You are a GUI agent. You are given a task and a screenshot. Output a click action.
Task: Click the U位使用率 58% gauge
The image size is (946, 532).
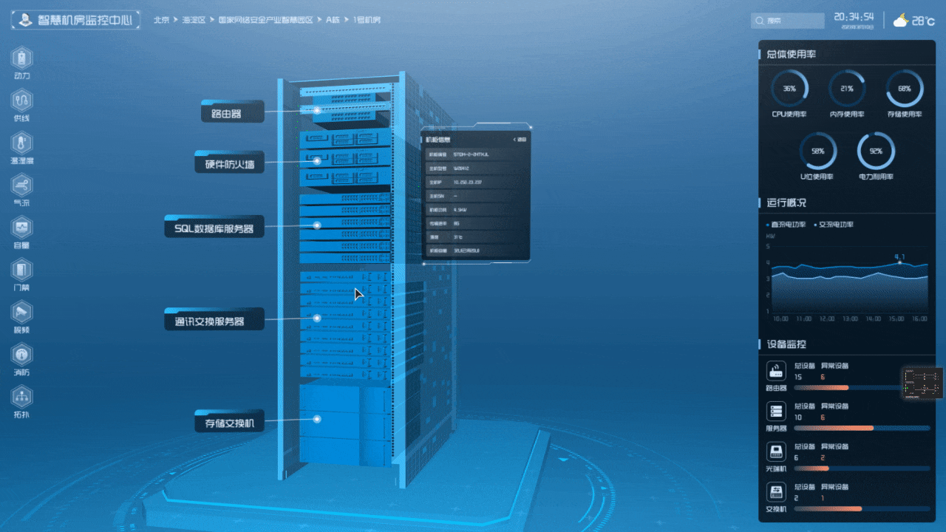pyautogui.click(x=817, y=151)
